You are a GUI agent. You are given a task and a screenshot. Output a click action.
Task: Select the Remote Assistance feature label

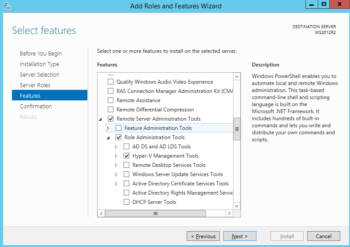pyautogui.click(x=139, y=100)
